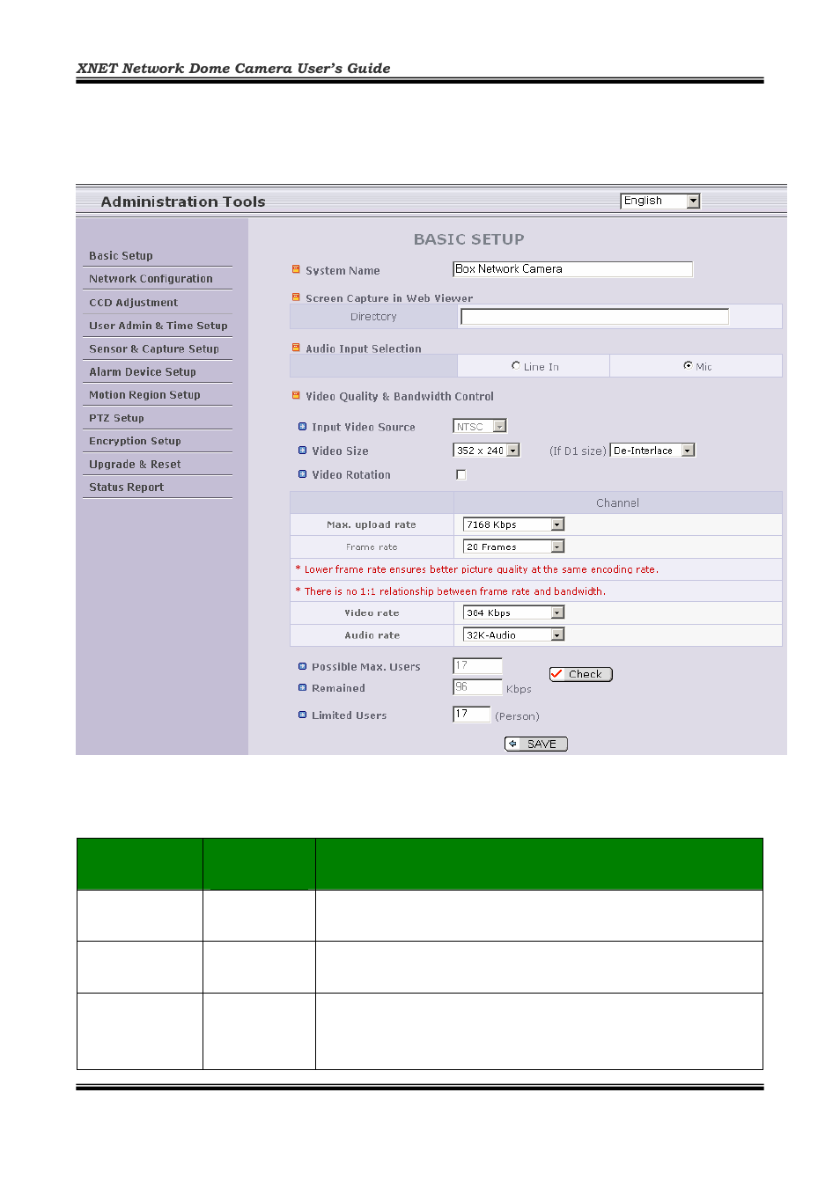Click the blue bullet beside Remained

coord(303,688)
